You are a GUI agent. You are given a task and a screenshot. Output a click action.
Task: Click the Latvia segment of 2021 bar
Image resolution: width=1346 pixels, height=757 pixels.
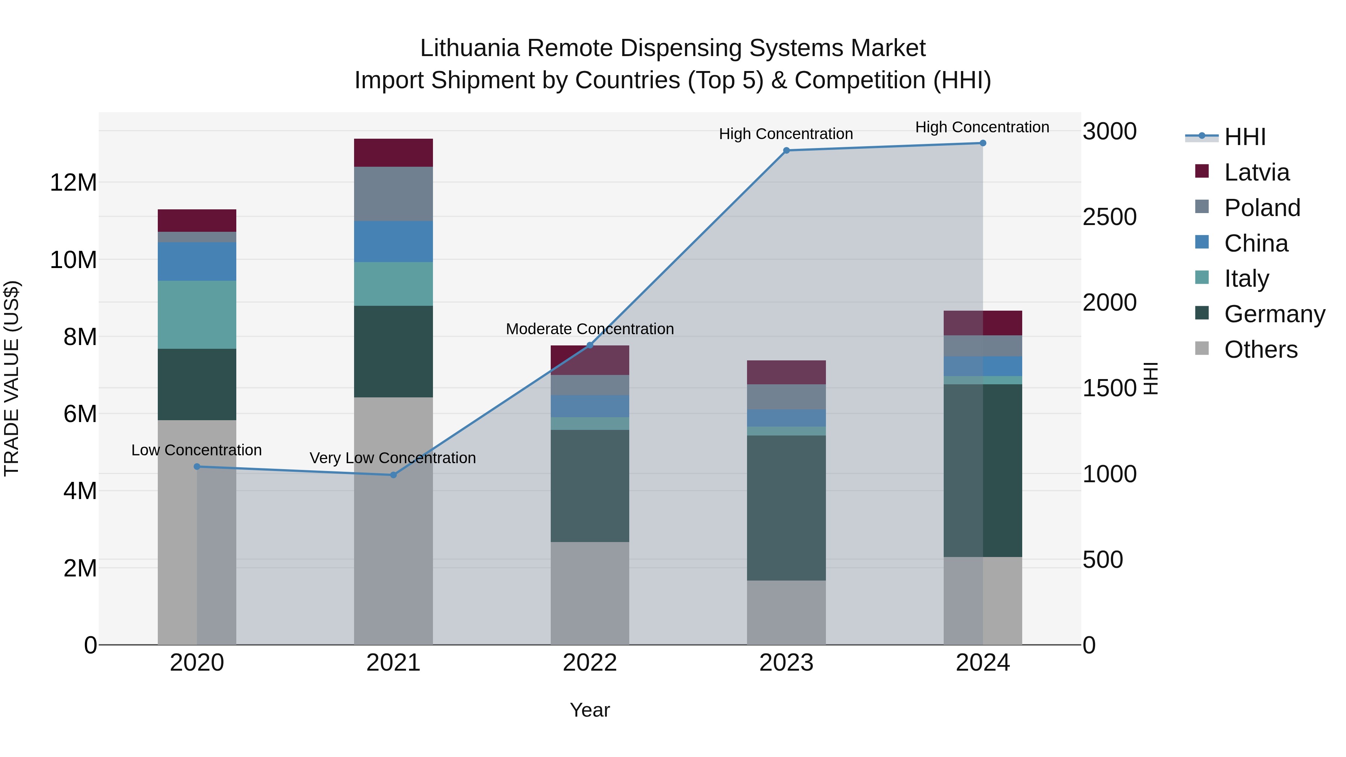393,153
